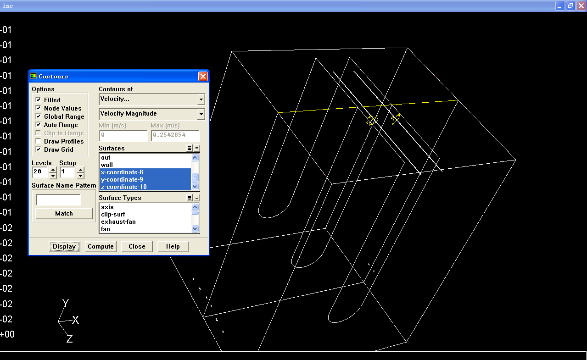Click the Surface Name Pattern text field
The width and height of the screenshot is (587, 360).
58,200
